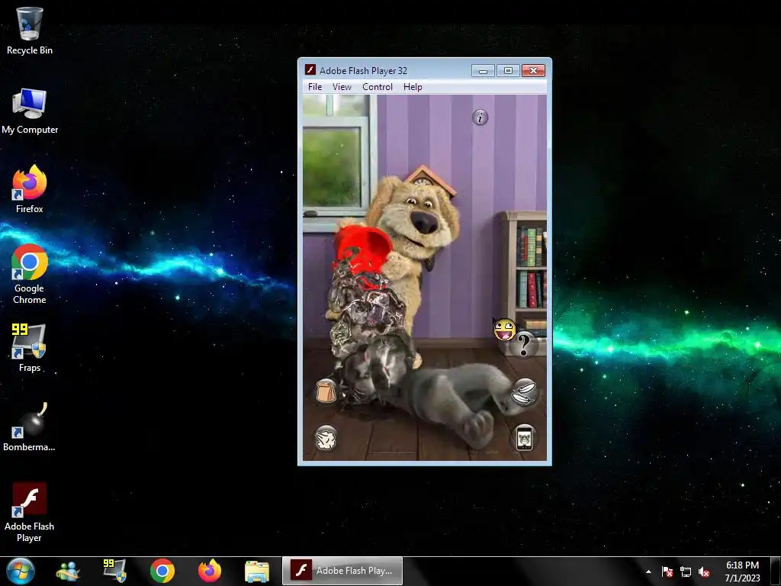Click the Firefox icon in taskbar

click(x=210, y=571)
